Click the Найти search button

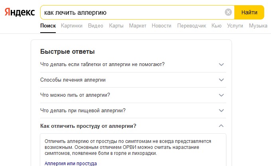(x=249, y=12)
